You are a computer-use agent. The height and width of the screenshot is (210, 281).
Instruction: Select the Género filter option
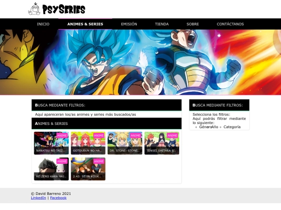tap(205, 127)
